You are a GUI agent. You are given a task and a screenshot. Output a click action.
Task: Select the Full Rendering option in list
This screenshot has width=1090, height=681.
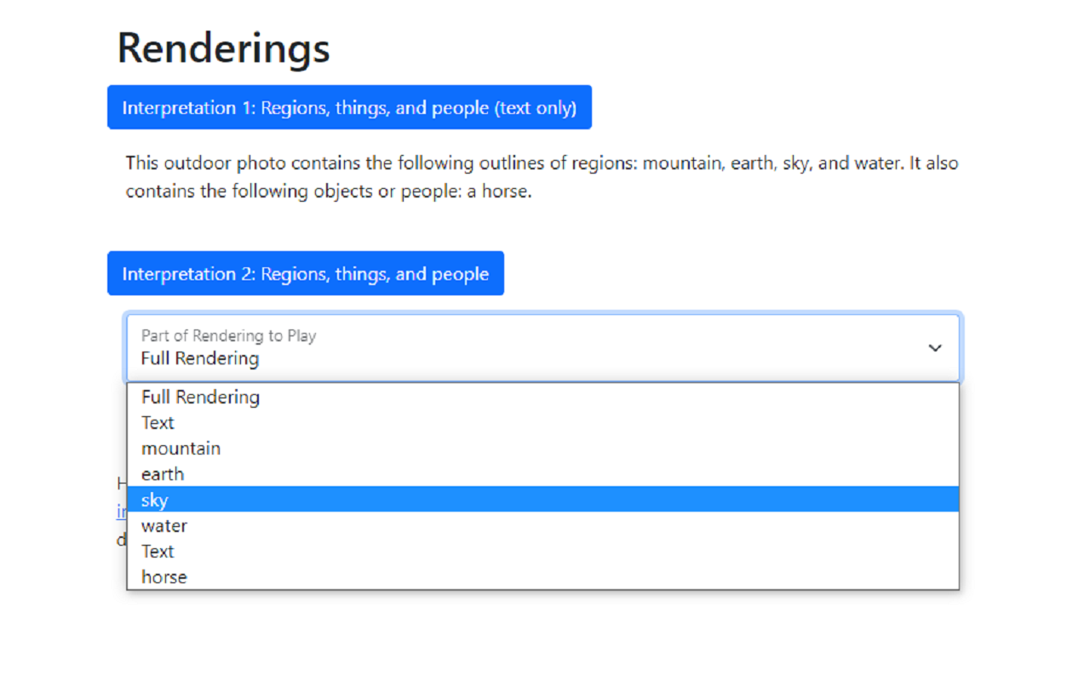tap(201, 397)
